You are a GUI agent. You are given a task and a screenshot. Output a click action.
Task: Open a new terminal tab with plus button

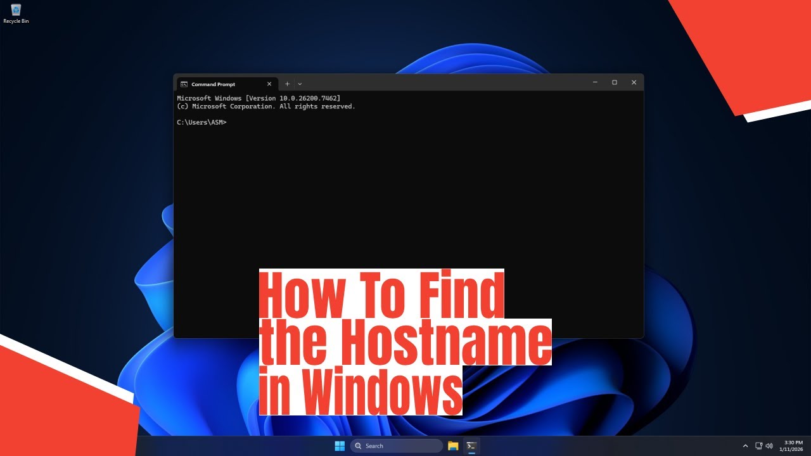(x=287, y=84)
